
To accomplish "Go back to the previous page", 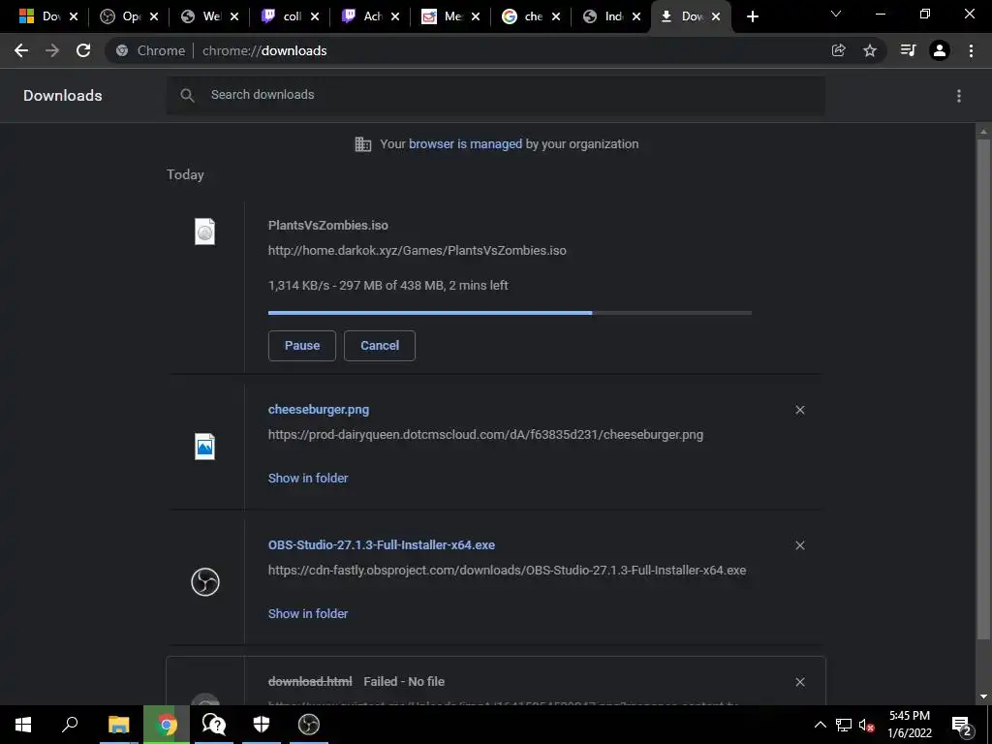I will point(21,50).
